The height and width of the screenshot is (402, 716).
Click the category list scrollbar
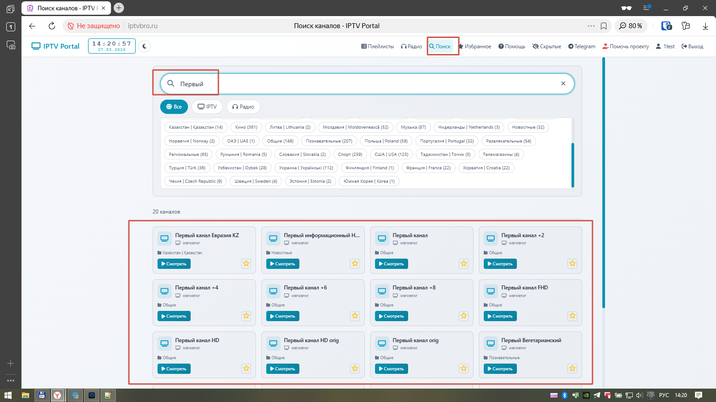click(x=572, y=165)
